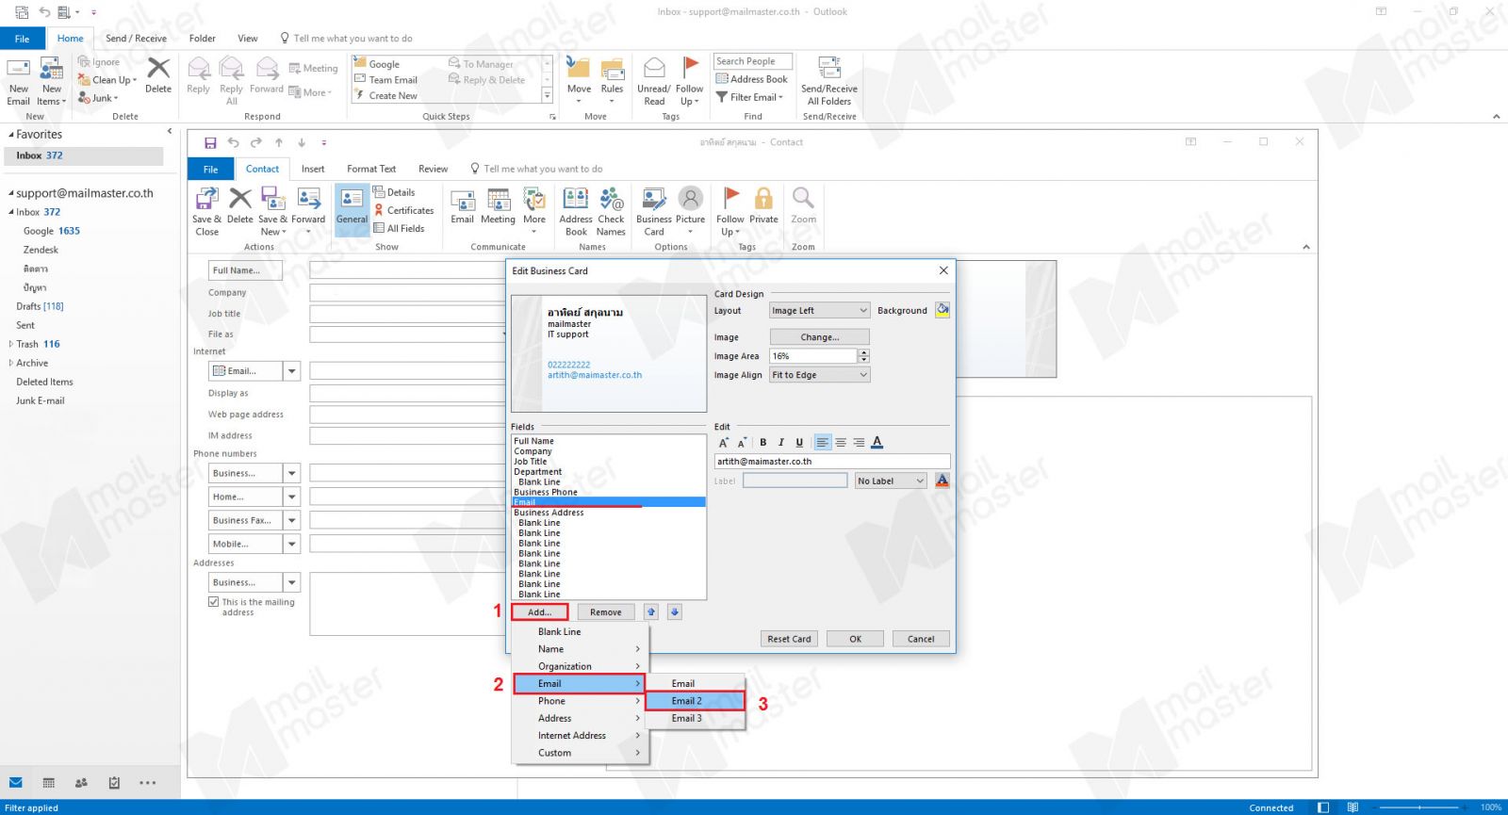Viewport: 1508px width, 815px height.
Task: Open the Internet Address submenu
Action: (580, 736)
